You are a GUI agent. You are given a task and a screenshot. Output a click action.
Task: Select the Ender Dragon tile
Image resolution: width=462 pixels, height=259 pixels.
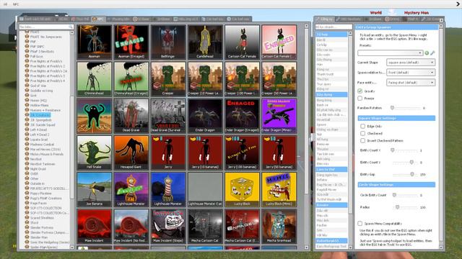click(x=205, y=116)
